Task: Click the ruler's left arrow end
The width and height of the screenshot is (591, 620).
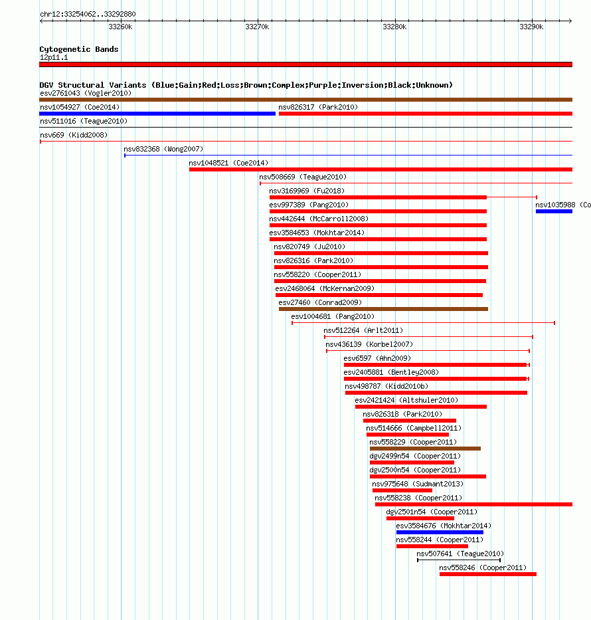Action: 41,21
